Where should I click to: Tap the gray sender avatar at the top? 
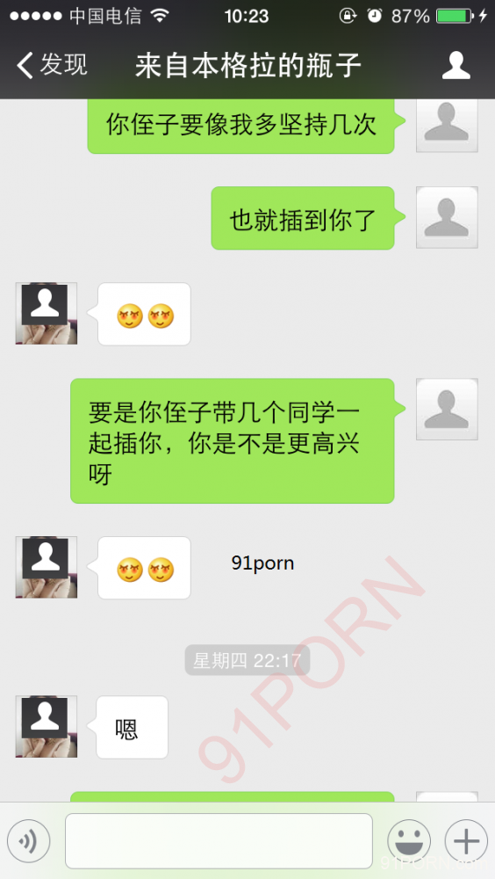447,125
